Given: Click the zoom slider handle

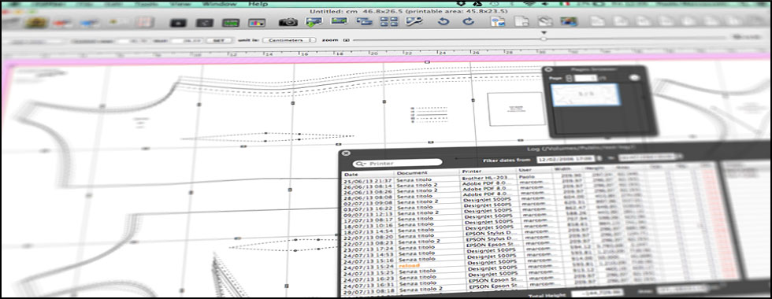Looking at the screenshot, I should [544, 39].
